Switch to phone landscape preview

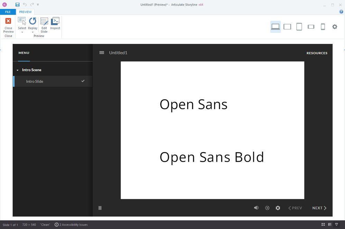coord(311,27)
